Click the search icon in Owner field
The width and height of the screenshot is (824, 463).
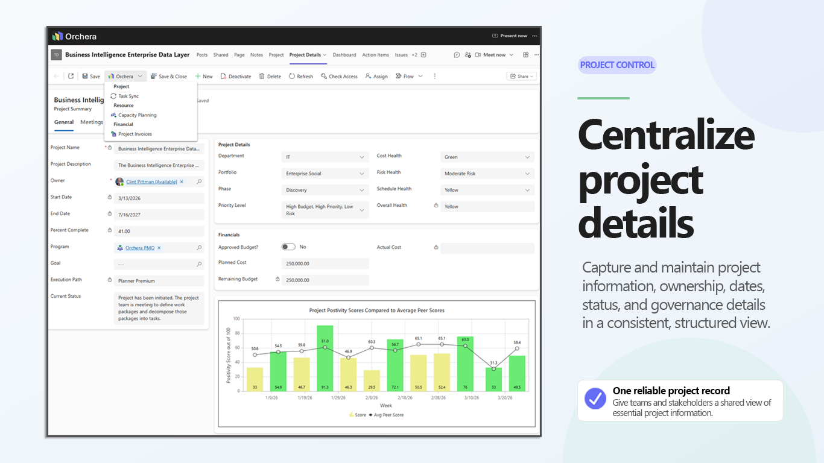click(199, 181)
